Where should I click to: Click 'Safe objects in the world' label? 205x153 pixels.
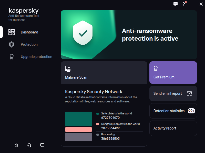pyautogui.click(x=117, y=113)
